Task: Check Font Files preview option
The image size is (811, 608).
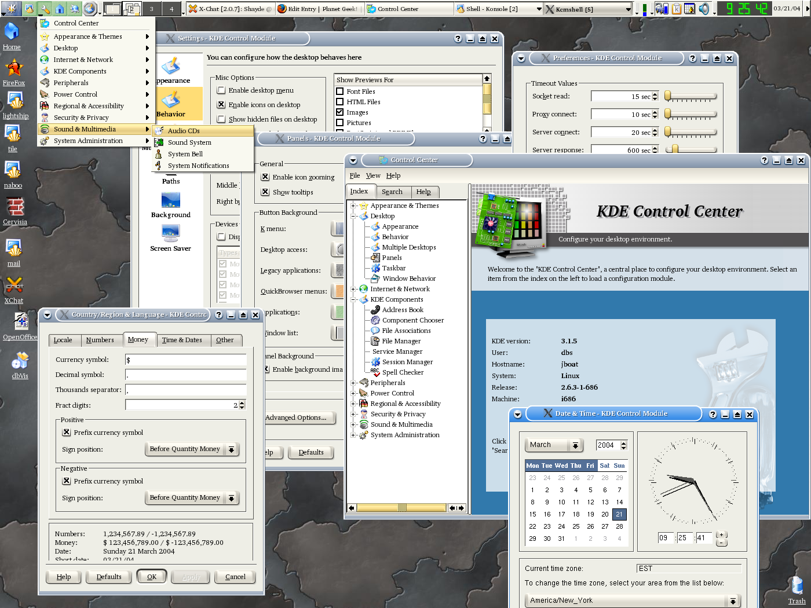Action: pyautogui.click(x=340, y=91)
